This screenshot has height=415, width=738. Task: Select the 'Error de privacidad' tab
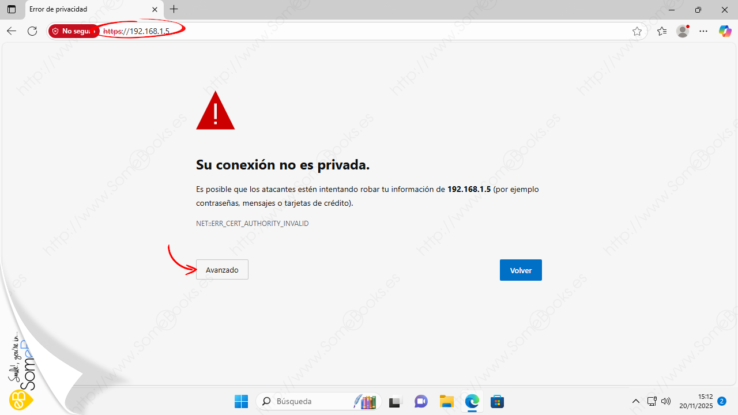click(86, 9)
